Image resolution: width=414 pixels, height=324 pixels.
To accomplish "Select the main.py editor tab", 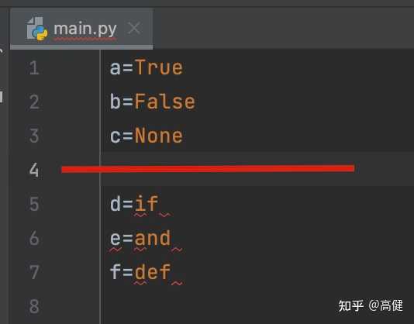I will (81, 29).
